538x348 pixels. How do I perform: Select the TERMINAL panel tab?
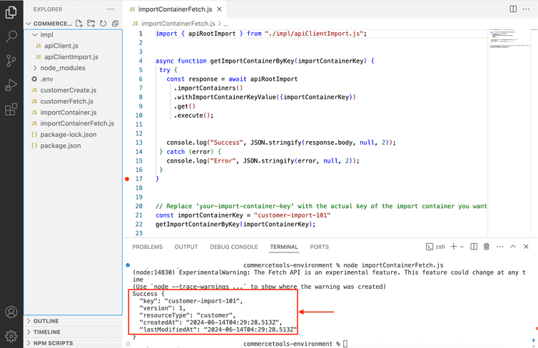284,247
